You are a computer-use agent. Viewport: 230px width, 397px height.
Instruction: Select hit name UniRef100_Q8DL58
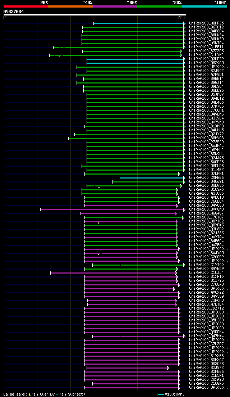click(x=206, y=166)
